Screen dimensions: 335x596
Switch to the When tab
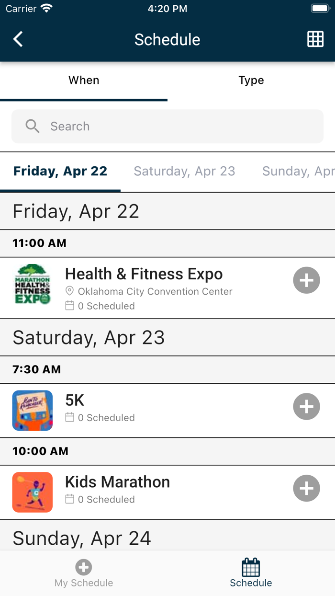click(x=84, y=80)
